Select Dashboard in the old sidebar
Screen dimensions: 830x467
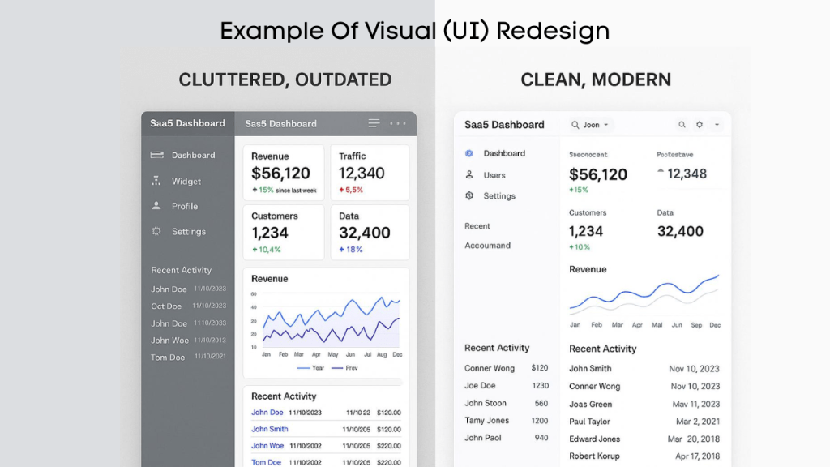(x=186, y=154)
